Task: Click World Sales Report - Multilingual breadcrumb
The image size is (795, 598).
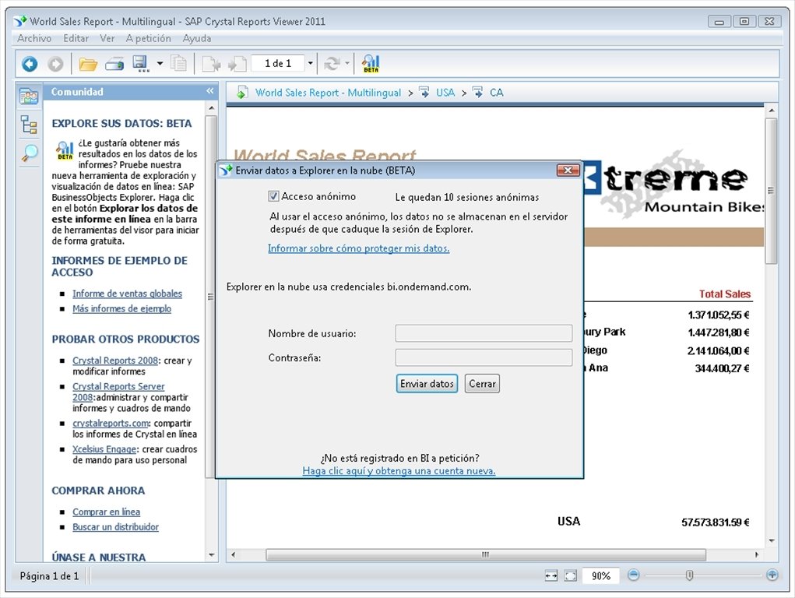Action: (x=328, y=93)
